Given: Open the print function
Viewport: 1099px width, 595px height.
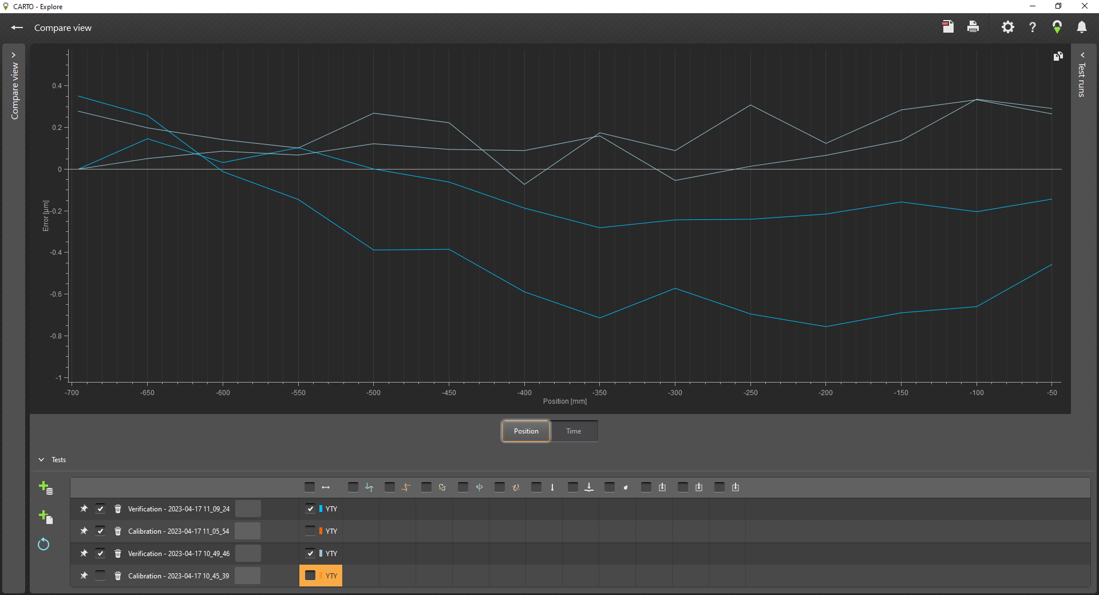Looking at the screenshot, I should [x=973, y=27].
